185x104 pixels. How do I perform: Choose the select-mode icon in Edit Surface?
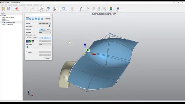[27, 18]
